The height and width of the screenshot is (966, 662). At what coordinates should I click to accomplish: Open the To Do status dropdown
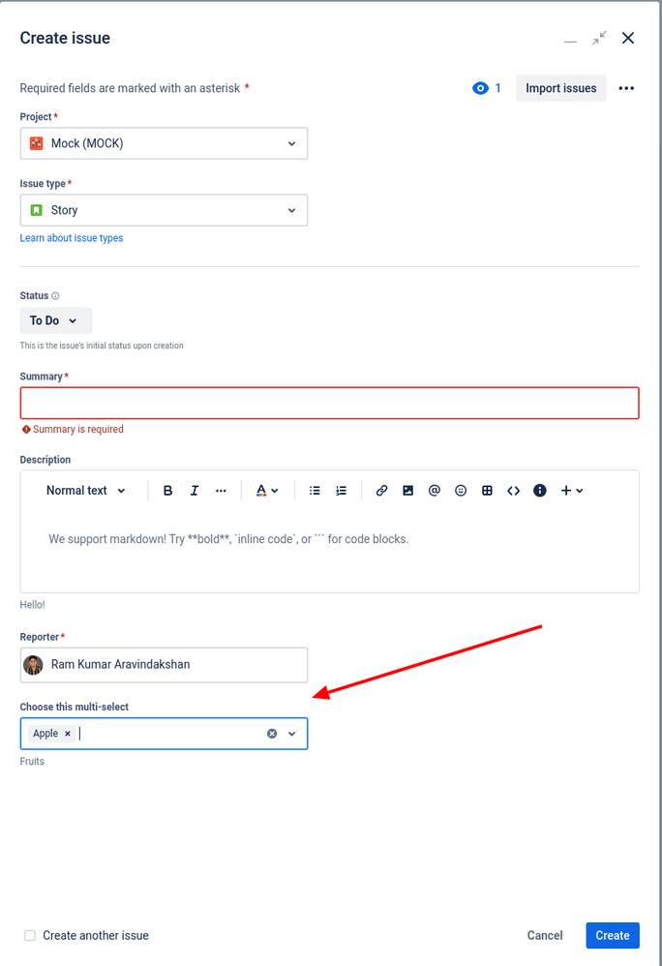click(x=56, y=320)
